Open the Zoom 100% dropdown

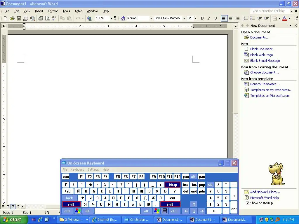pyautogui.click(x=111, y=18)
